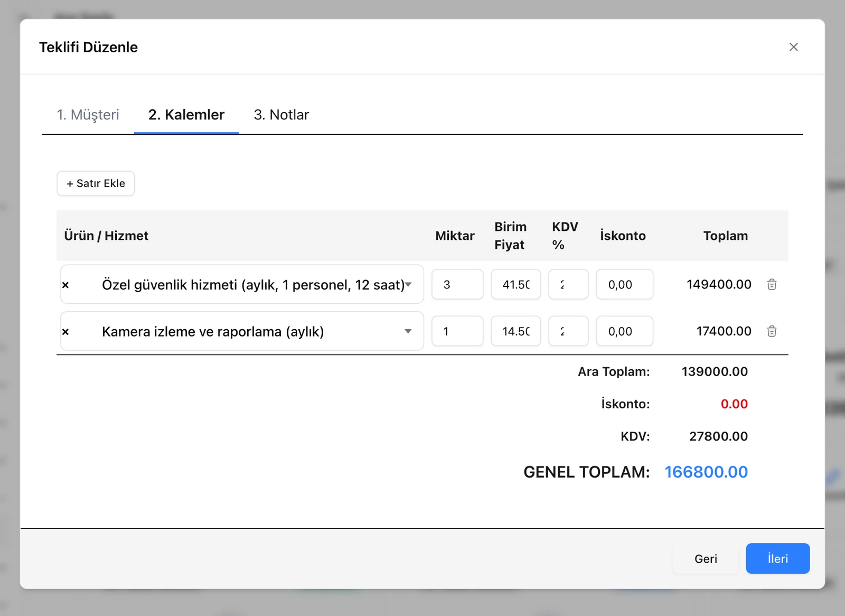Click the Teklifi Düzenle dialog title

click(x=88, y=47)
